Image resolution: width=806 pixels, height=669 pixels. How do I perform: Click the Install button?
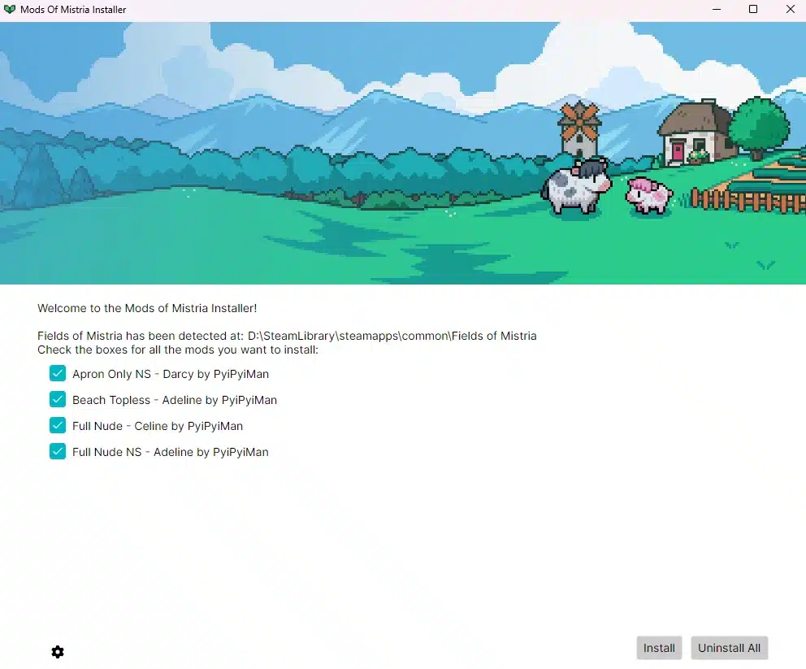tap(659, 648)
